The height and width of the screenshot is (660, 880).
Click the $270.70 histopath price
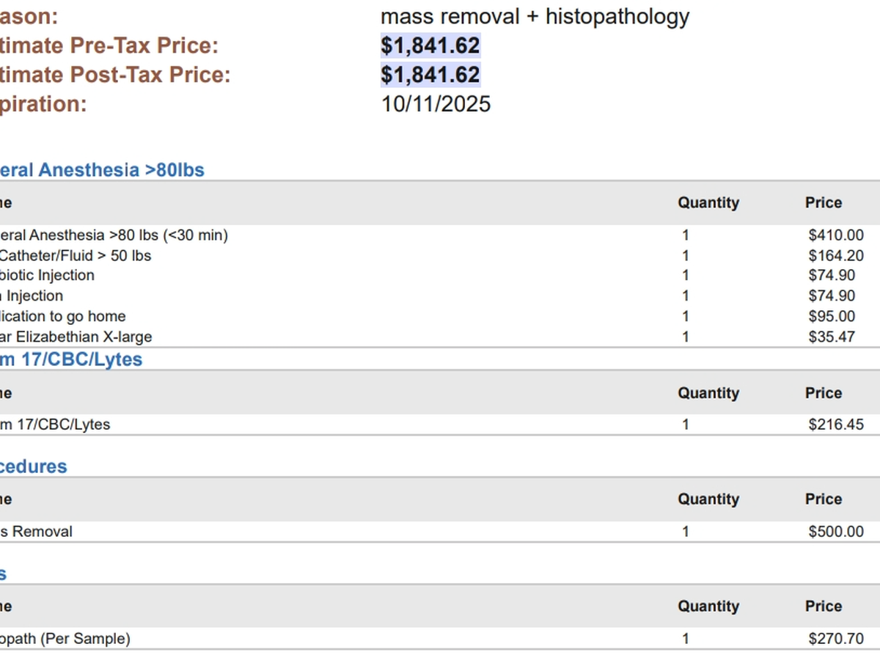pos(836,639)
